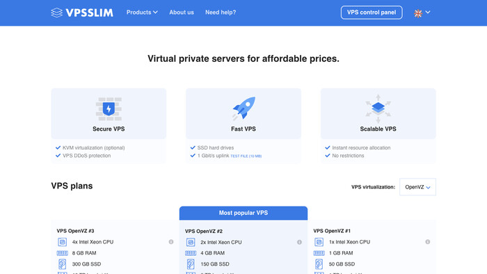This screenshot has width=487, height=274.
Task: Click checkmark beside No restrictions
Action: pos(328,156)
